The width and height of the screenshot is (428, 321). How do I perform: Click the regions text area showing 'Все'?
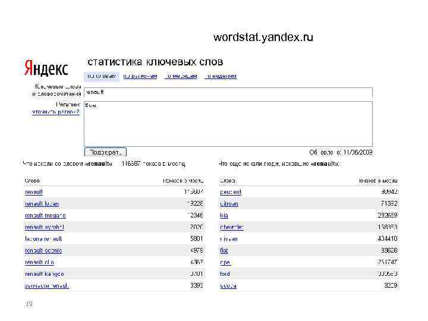(228, 124)
